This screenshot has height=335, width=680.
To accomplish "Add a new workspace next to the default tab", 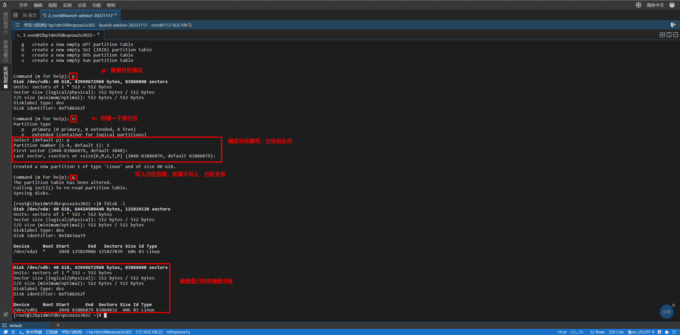I will click(58, 325).
